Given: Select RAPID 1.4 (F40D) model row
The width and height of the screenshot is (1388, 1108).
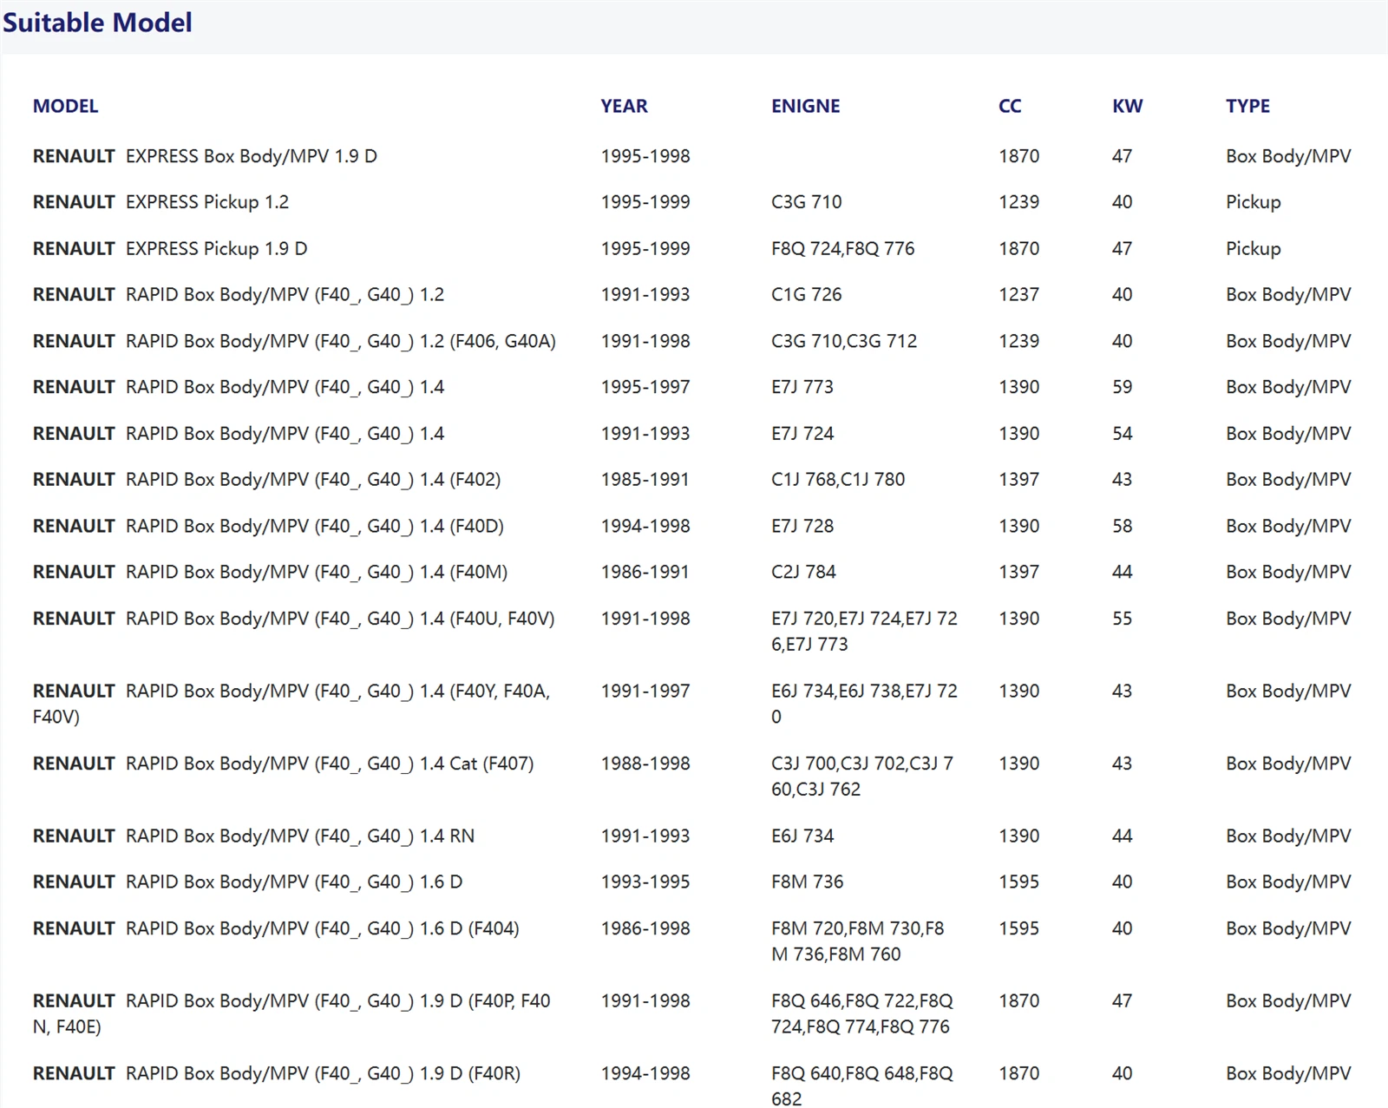Looking at the screenshot, I should (x=268, y=526).
